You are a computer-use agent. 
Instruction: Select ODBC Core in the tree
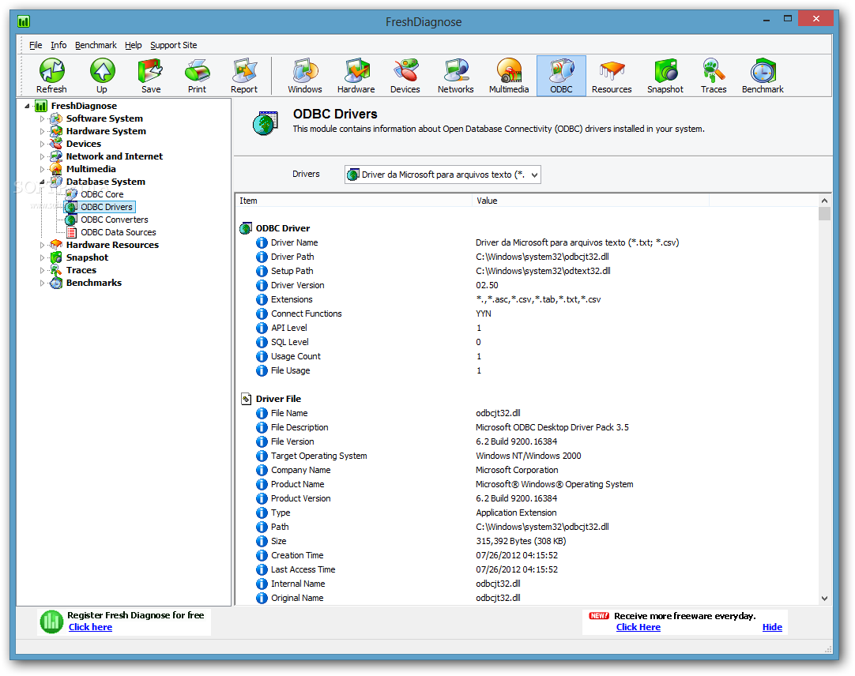[102, 194]
